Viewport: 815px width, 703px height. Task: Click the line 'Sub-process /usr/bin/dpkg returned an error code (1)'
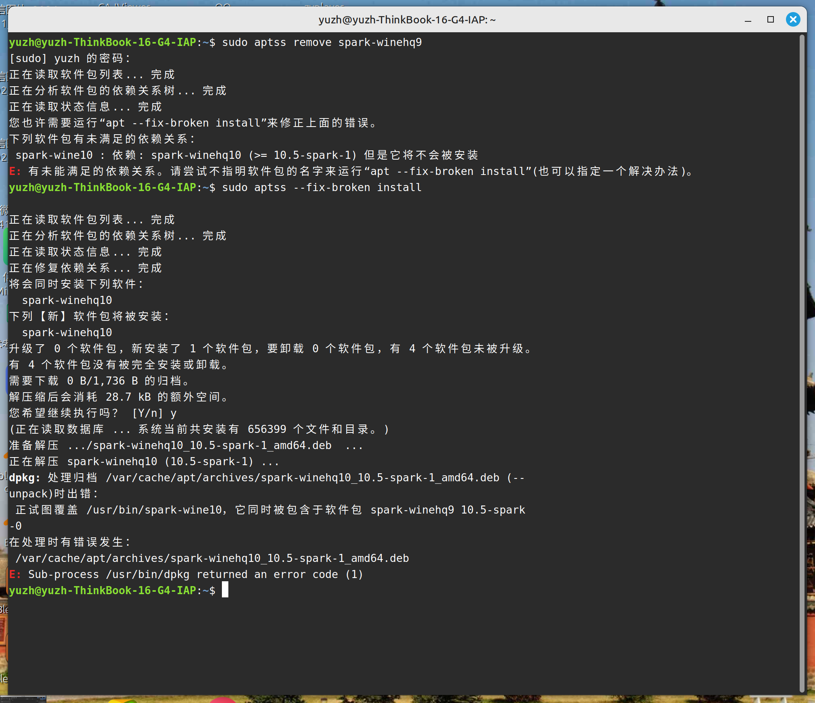[x=196, y=574]
